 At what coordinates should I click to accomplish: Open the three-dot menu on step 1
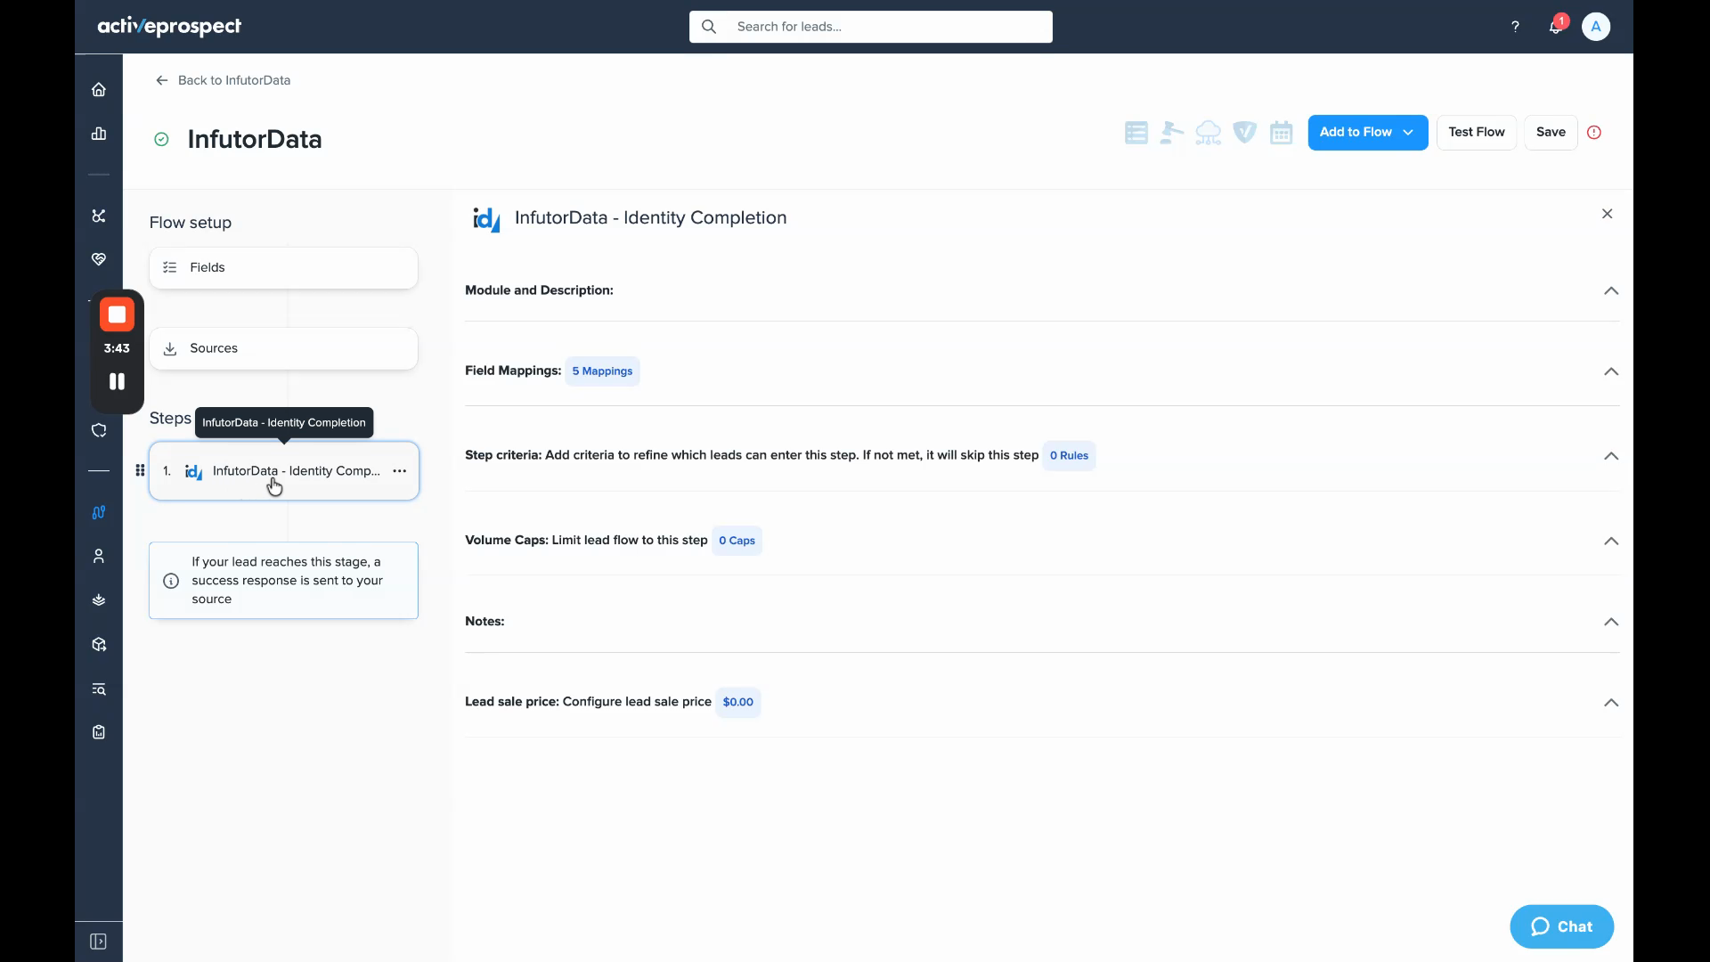point(400,471)
